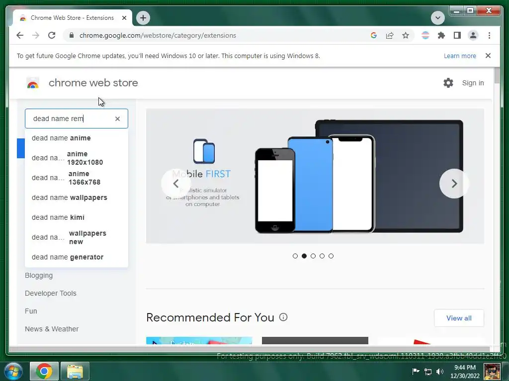Screen dimensions: 509x381
Task: Toggle the Chrome side panel
Action: tap(457, 35)
